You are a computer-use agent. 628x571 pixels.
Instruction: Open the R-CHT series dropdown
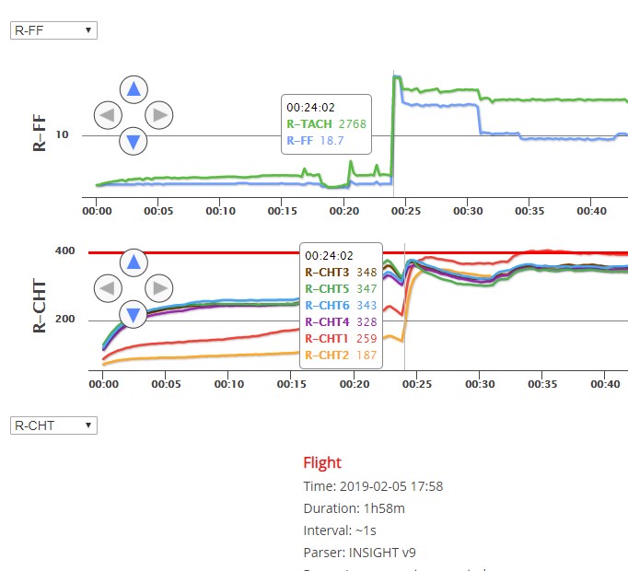[52, 425]
